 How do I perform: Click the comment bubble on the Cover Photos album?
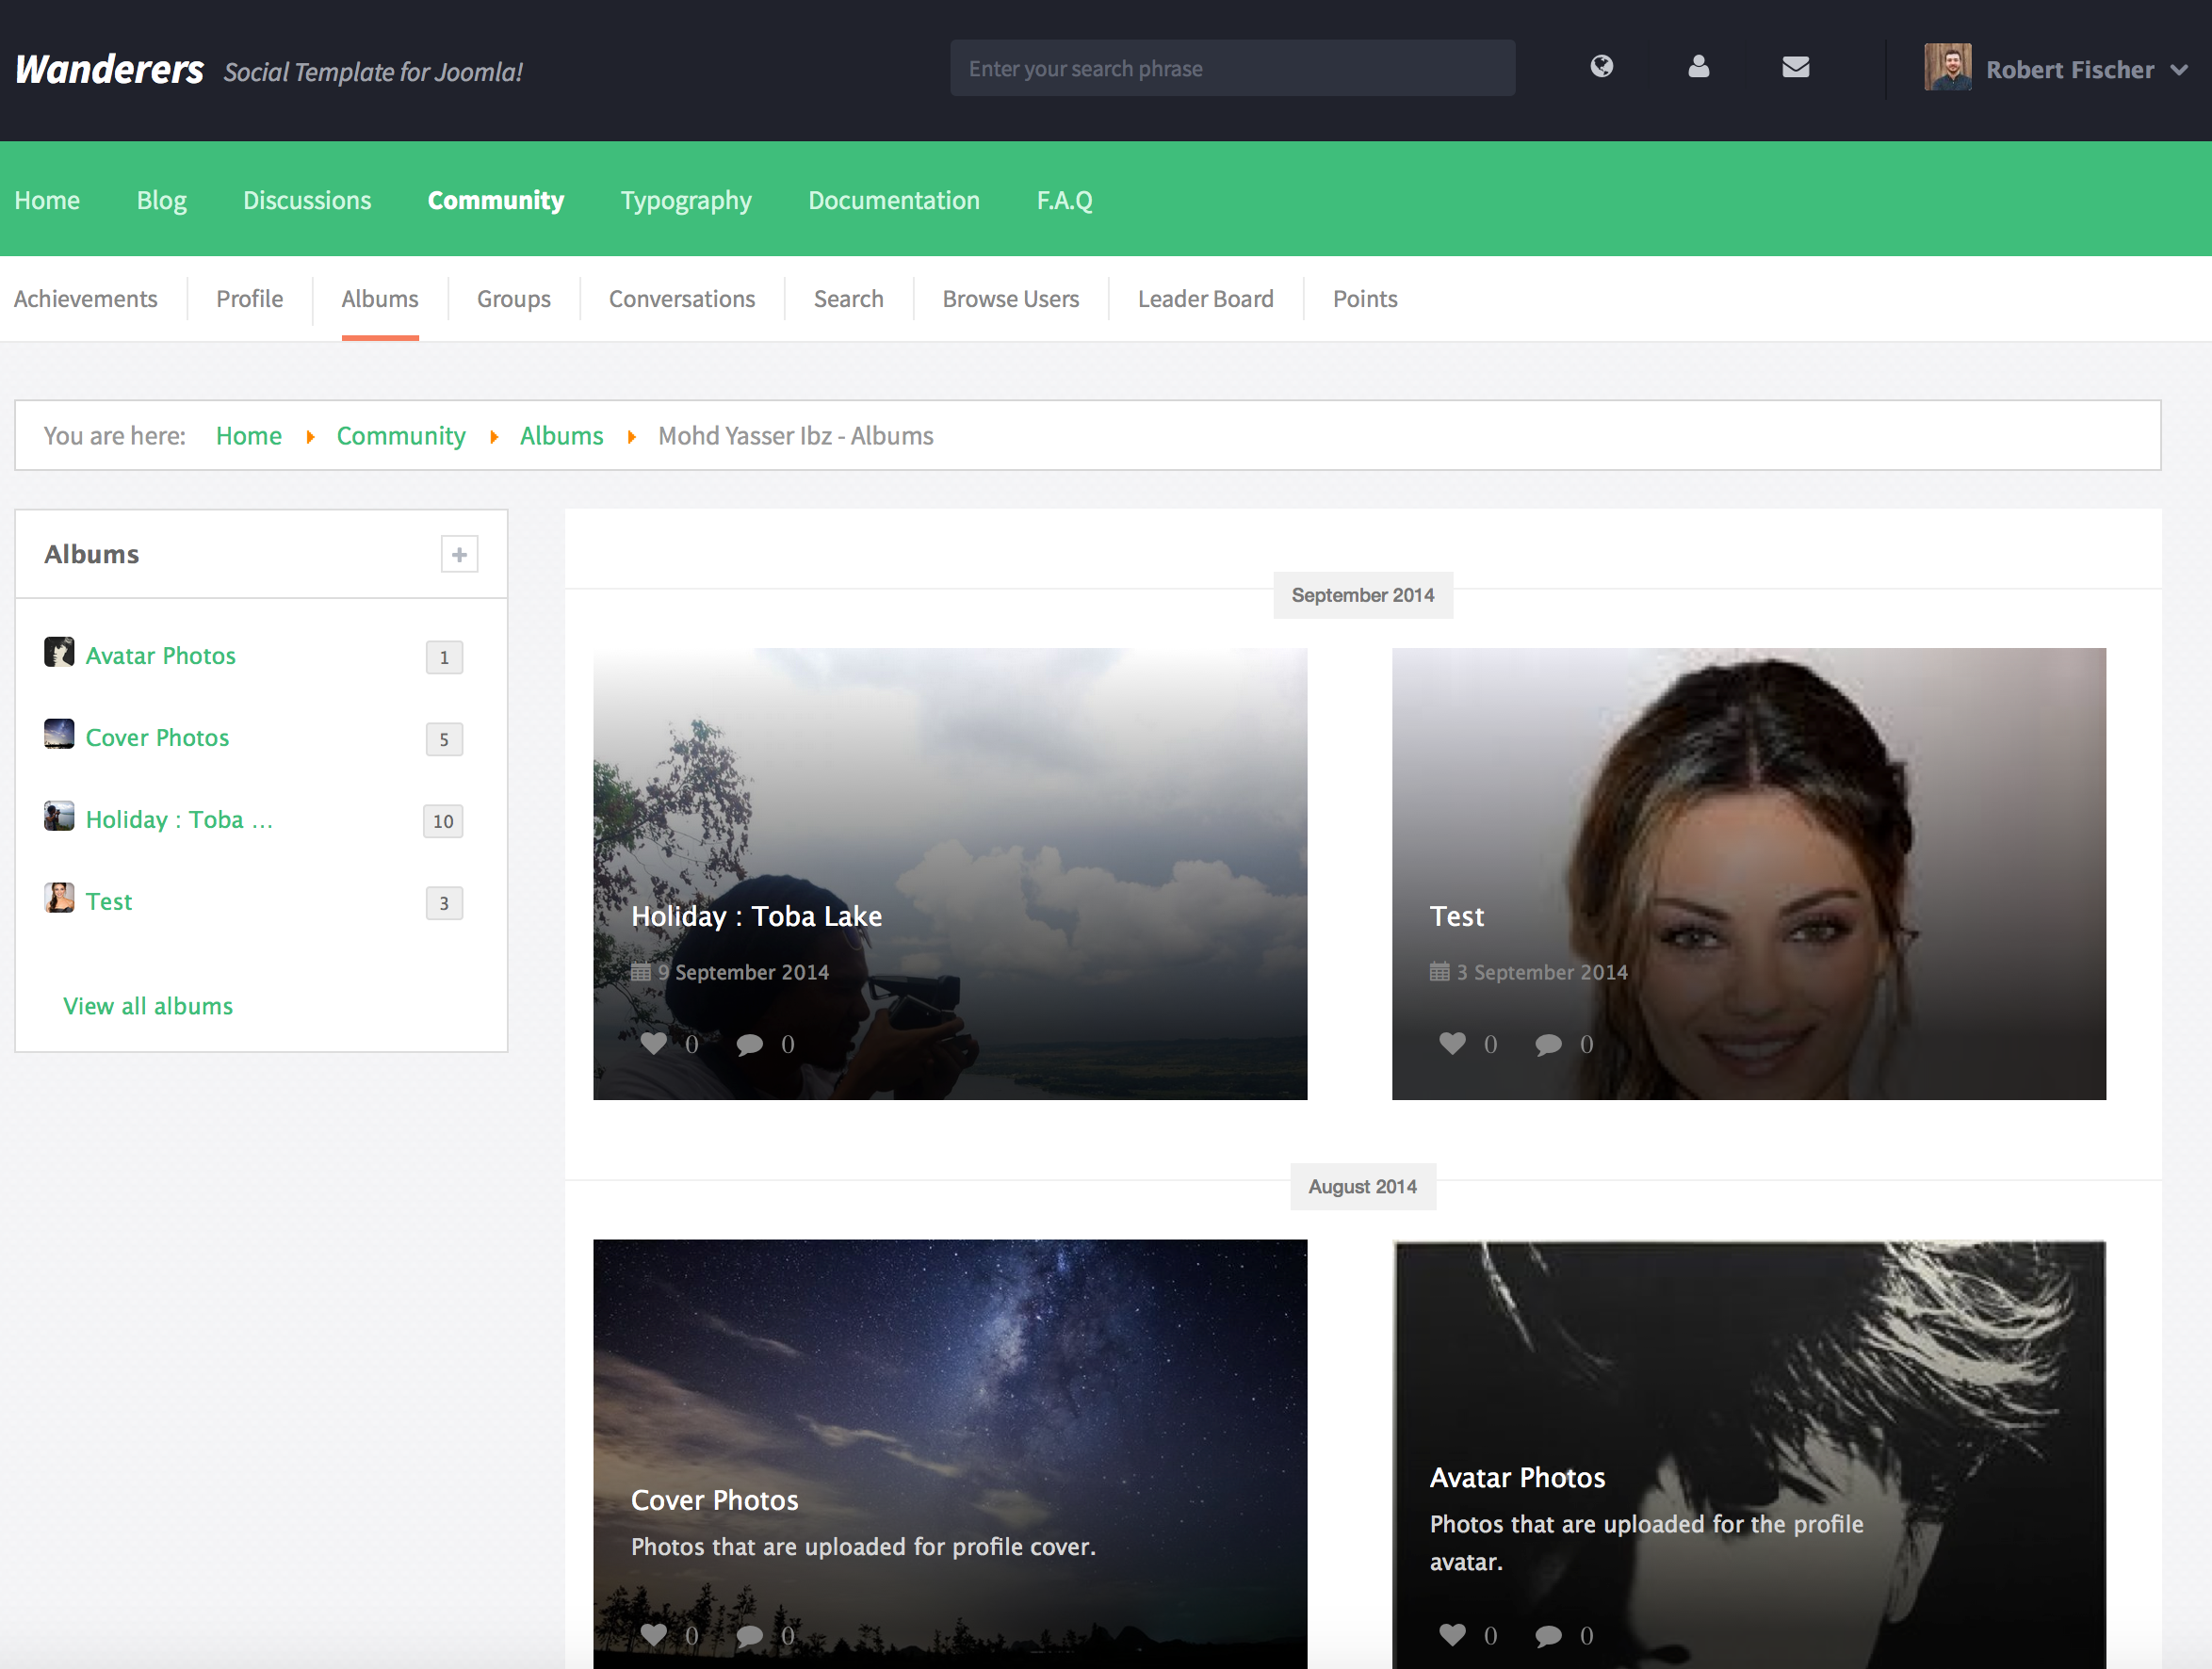(x=749, y=1635)
